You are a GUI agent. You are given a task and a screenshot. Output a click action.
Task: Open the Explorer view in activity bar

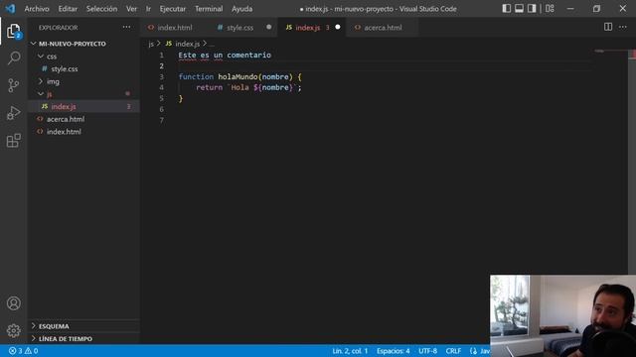[x=13, y=31]
